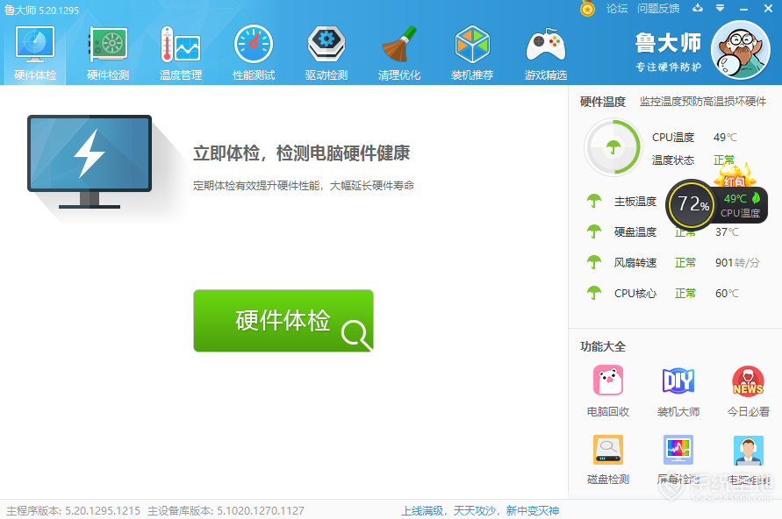Minimize the 鲁大师 window

coord(743,9)
